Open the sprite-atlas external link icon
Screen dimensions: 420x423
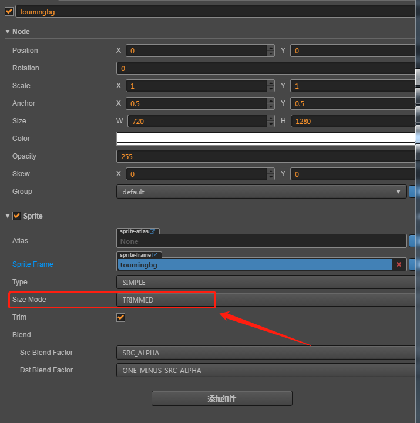pyautogui.click(x=152, y=231)
